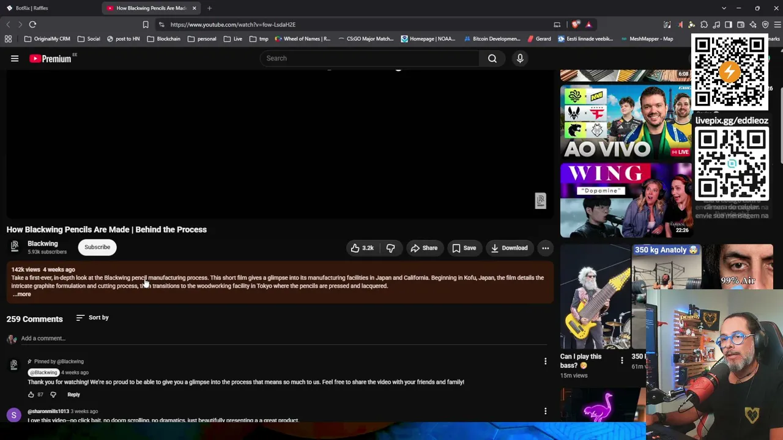Expand the description with ...more
Viewport: 783px width, 440px height.
click(x=22, y=295)
